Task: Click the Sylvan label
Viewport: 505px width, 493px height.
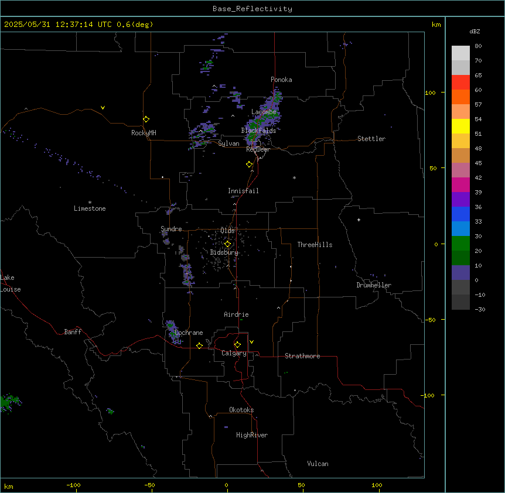Action: coord(228,144)
